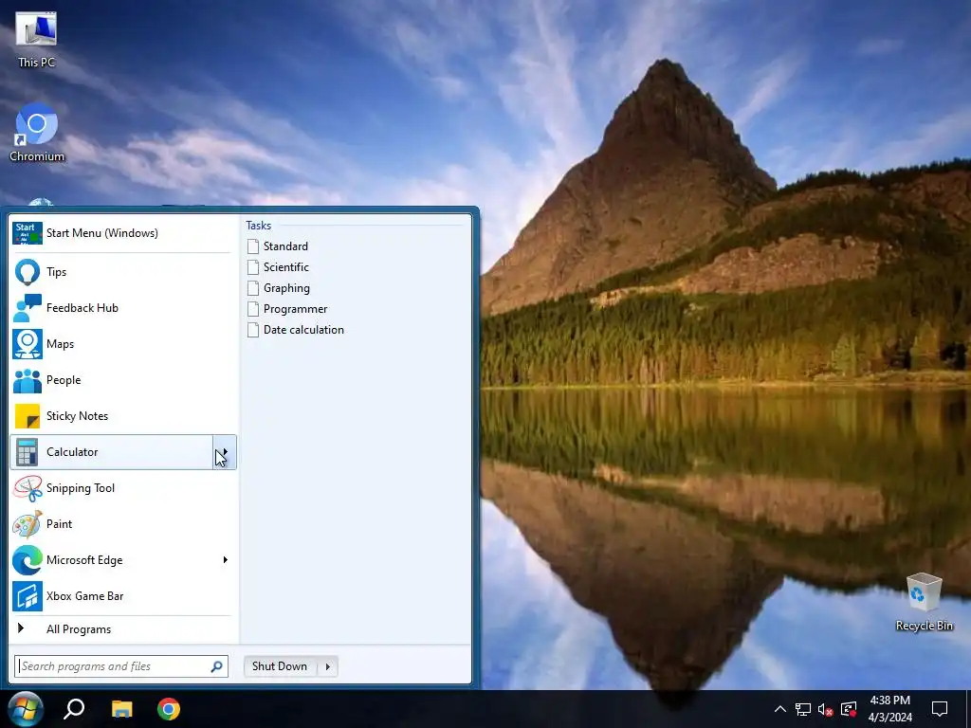Screen dimensions: 971x728
Task: Open the Shut Down options arrow
Action: tap(327, 666)
